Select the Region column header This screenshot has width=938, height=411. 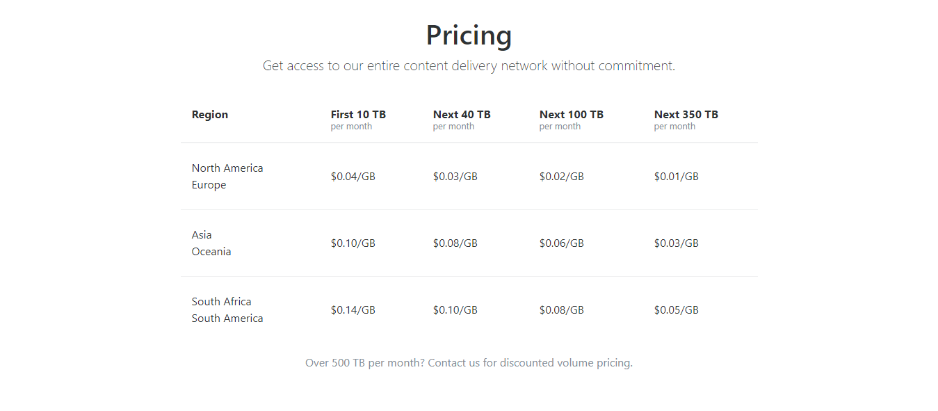pyautogui.click(x=210, y=115)
